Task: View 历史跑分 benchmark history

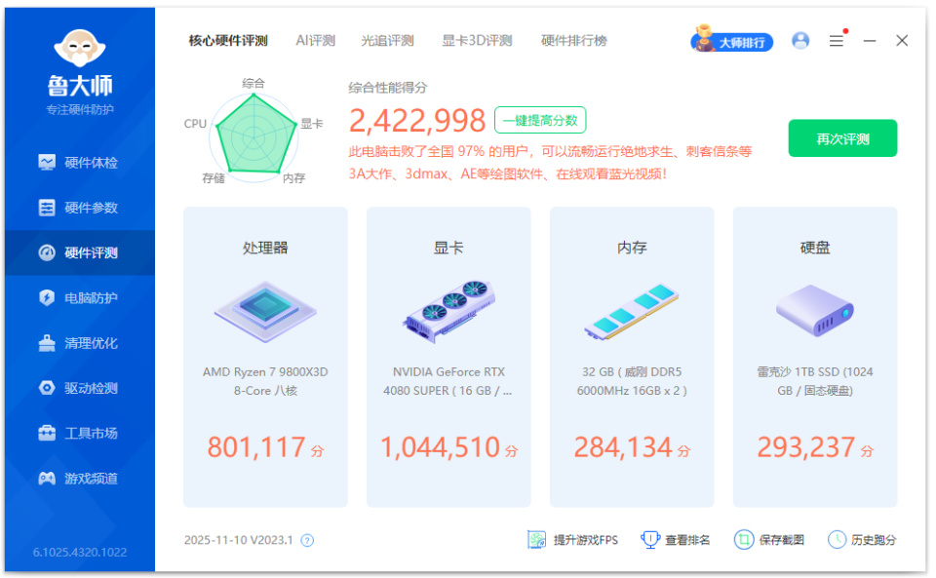Action: [x=836, y=539]
